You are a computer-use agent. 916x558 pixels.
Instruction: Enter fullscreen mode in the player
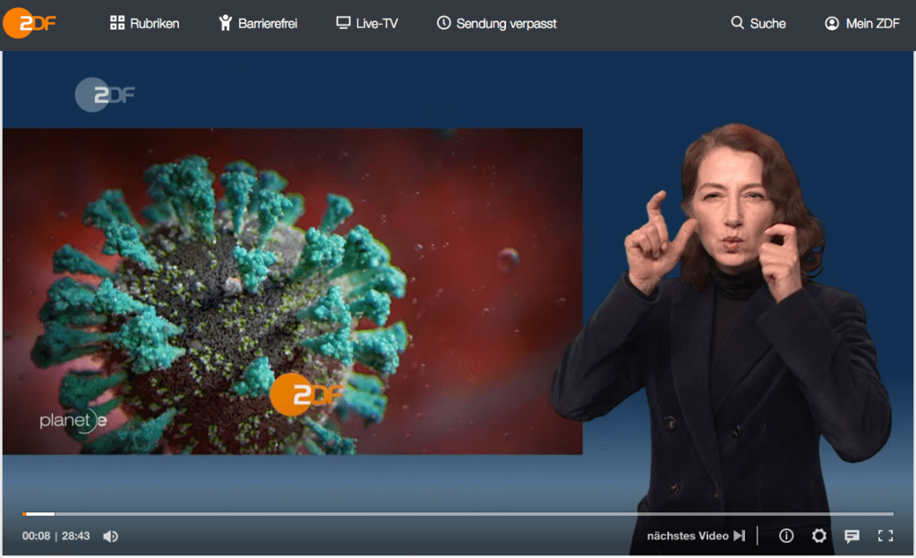point(885,536)
